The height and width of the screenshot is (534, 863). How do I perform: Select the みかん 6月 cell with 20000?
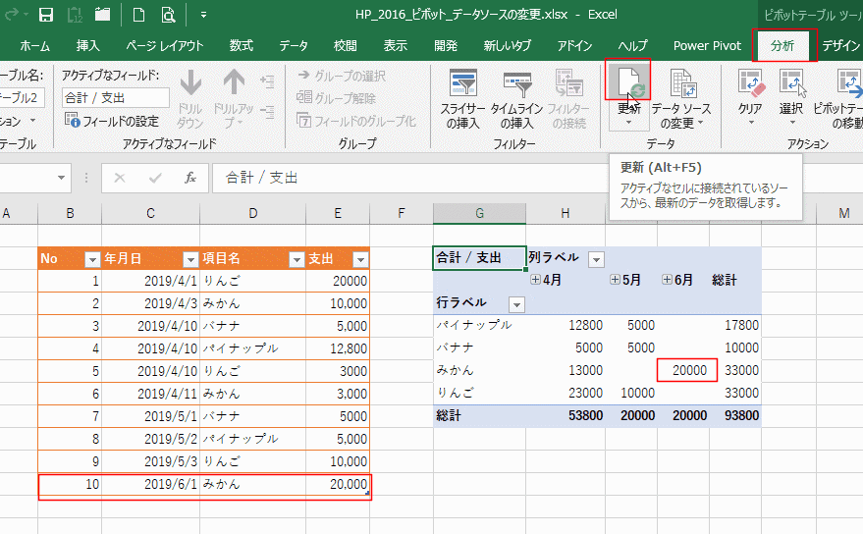[x=687, y=369]
